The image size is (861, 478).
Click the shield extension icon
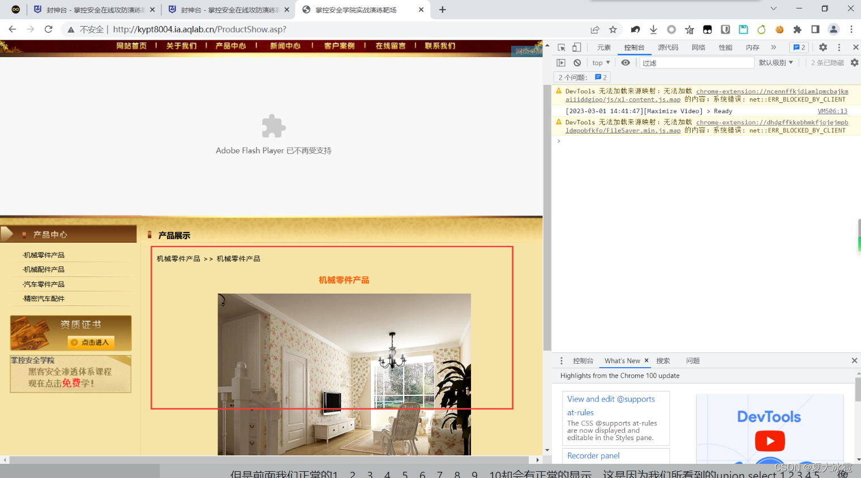(726, 29)
